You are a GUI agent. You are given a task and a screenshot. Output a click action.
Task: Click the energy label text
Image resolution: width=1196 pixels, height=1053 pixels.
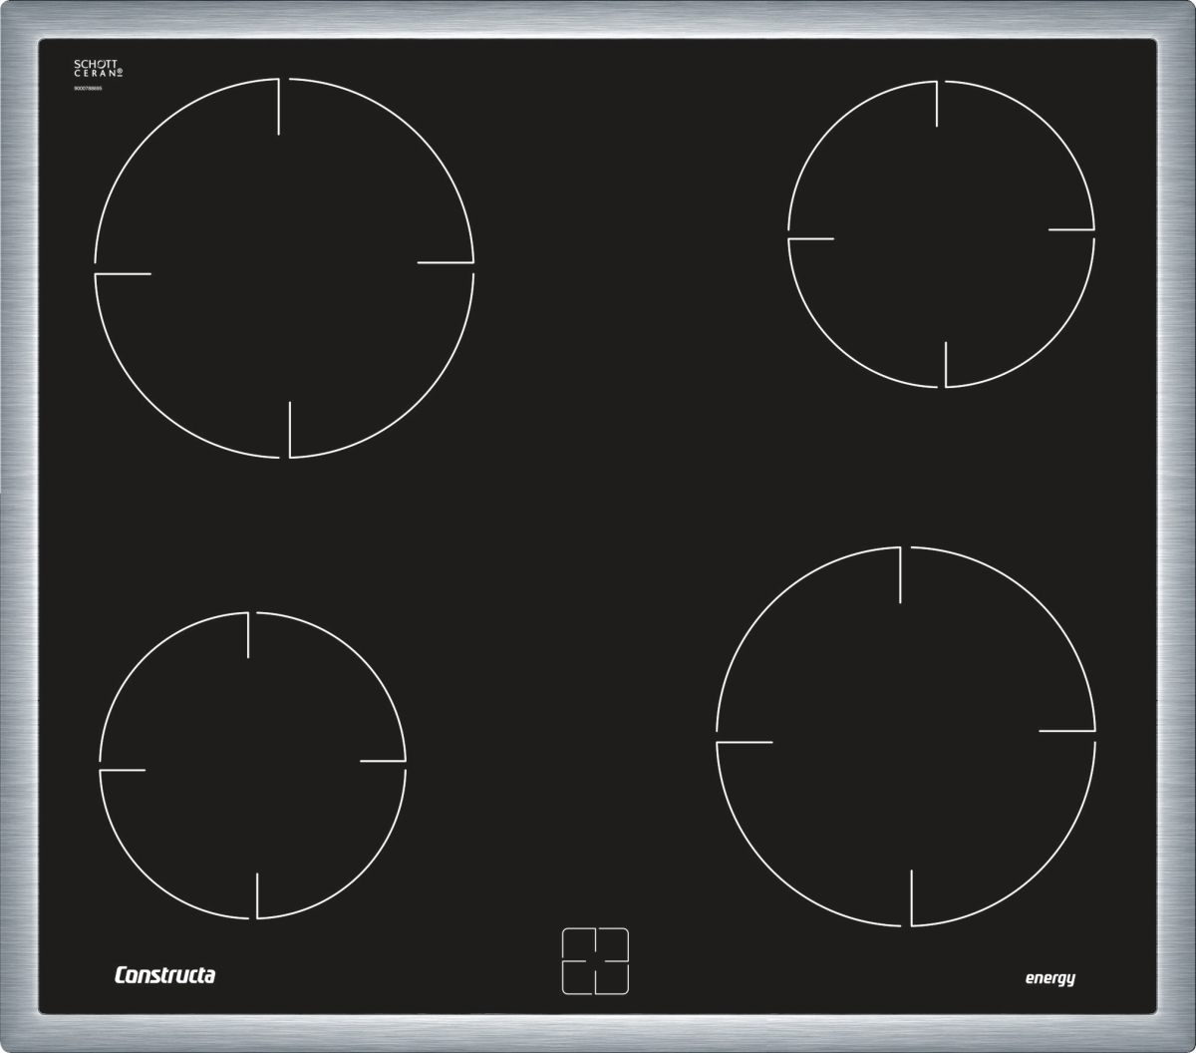(1050, 978)
